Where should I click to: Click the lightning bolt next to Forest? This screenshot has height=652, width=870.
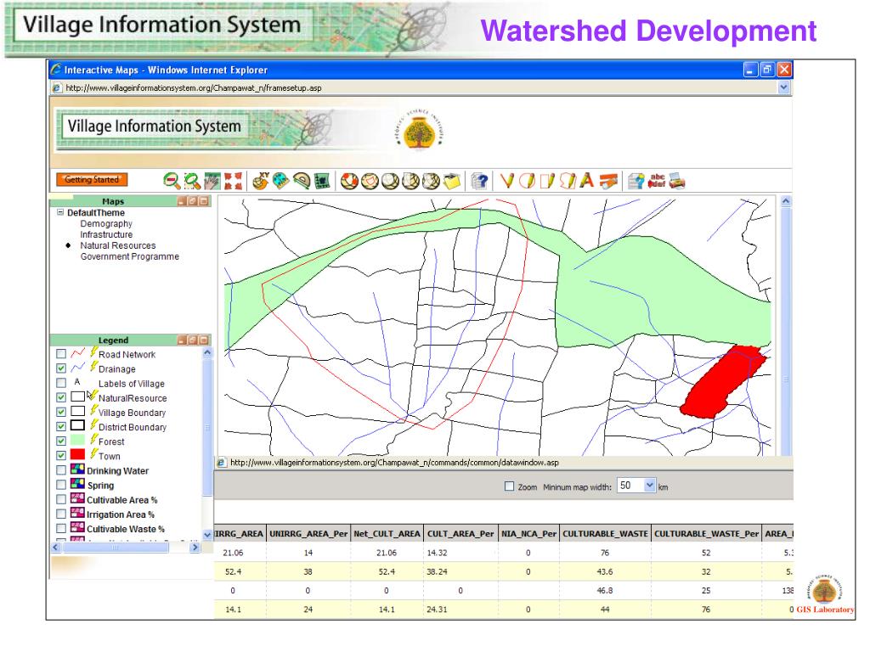(x=93, y=439)
